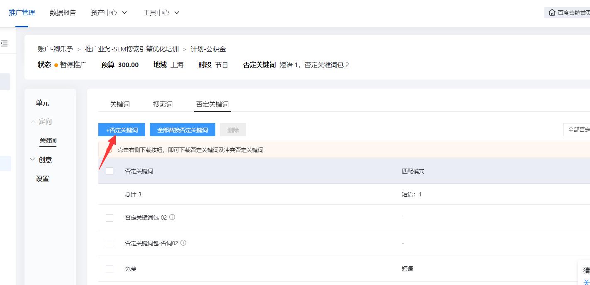The width and height of the screenshot is (590, 285).
Task: Open the 数据报告 tab
Action: (63, 13)
